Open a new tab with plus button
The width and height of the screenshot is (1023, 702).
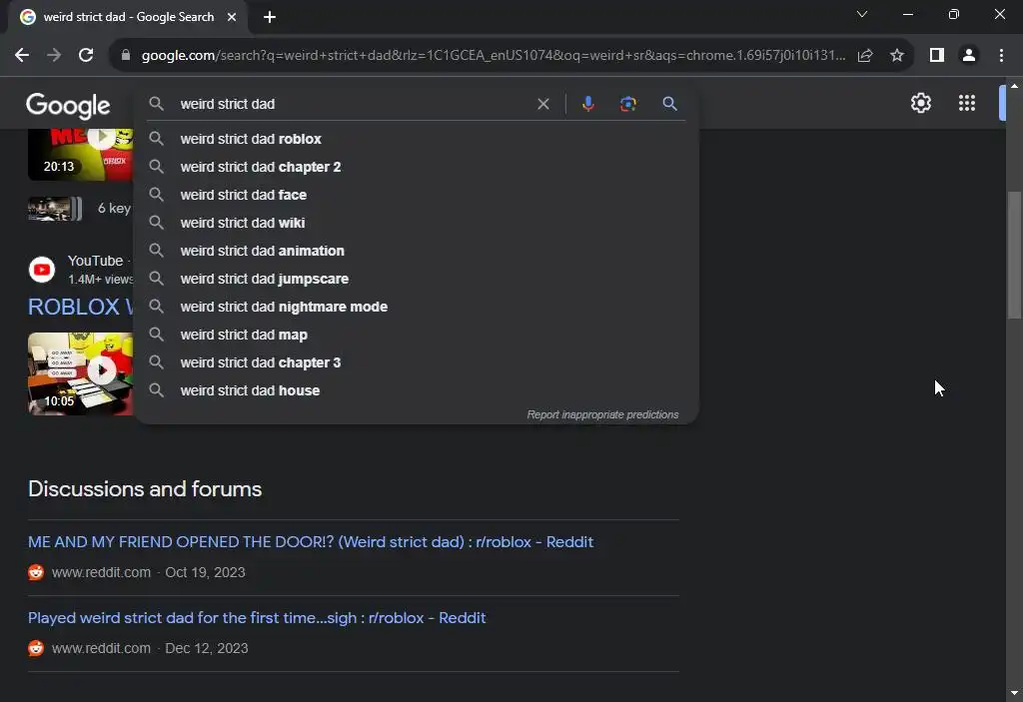270,17
